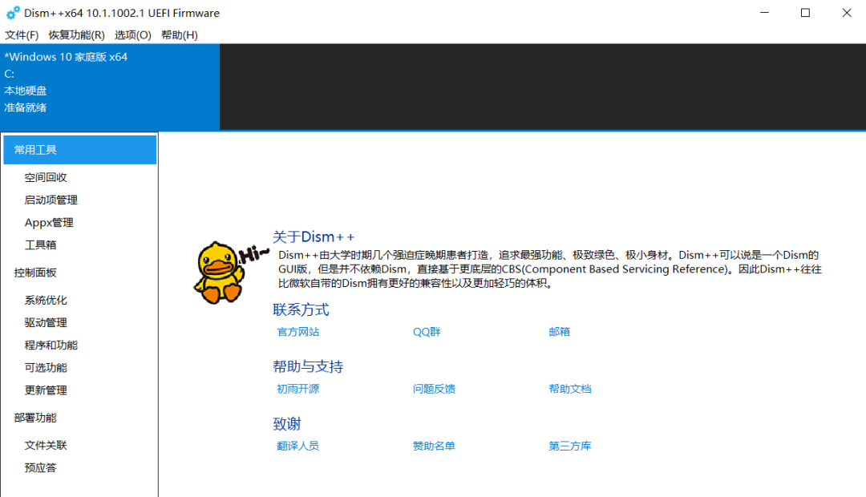Click the 帮助与支持 heading

pyautogui.click(x=308, y=366)
